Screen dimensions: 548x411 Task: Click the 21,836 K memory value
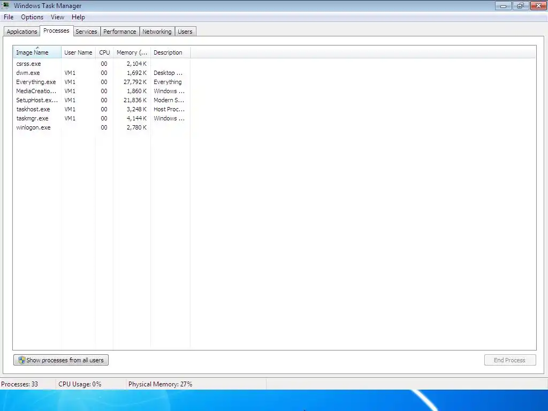(x=135, y=100)
